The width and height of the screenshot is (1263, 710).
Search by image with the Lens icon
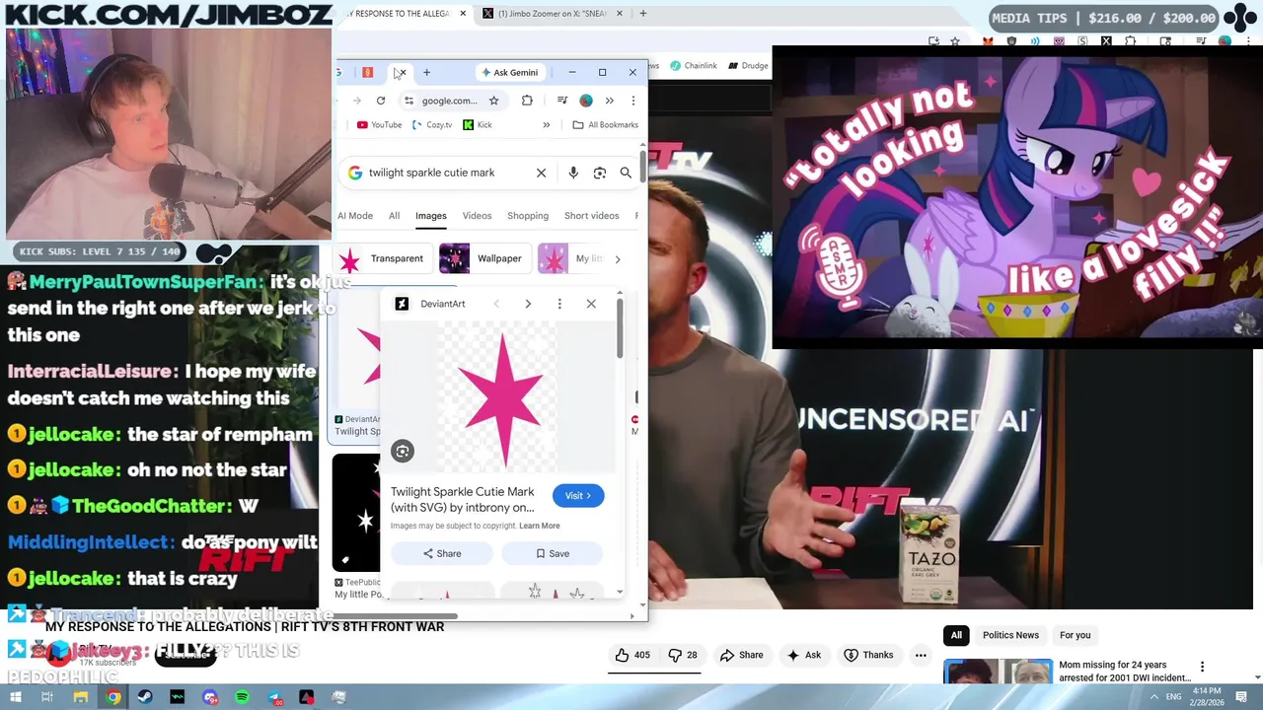click(599, 173)
